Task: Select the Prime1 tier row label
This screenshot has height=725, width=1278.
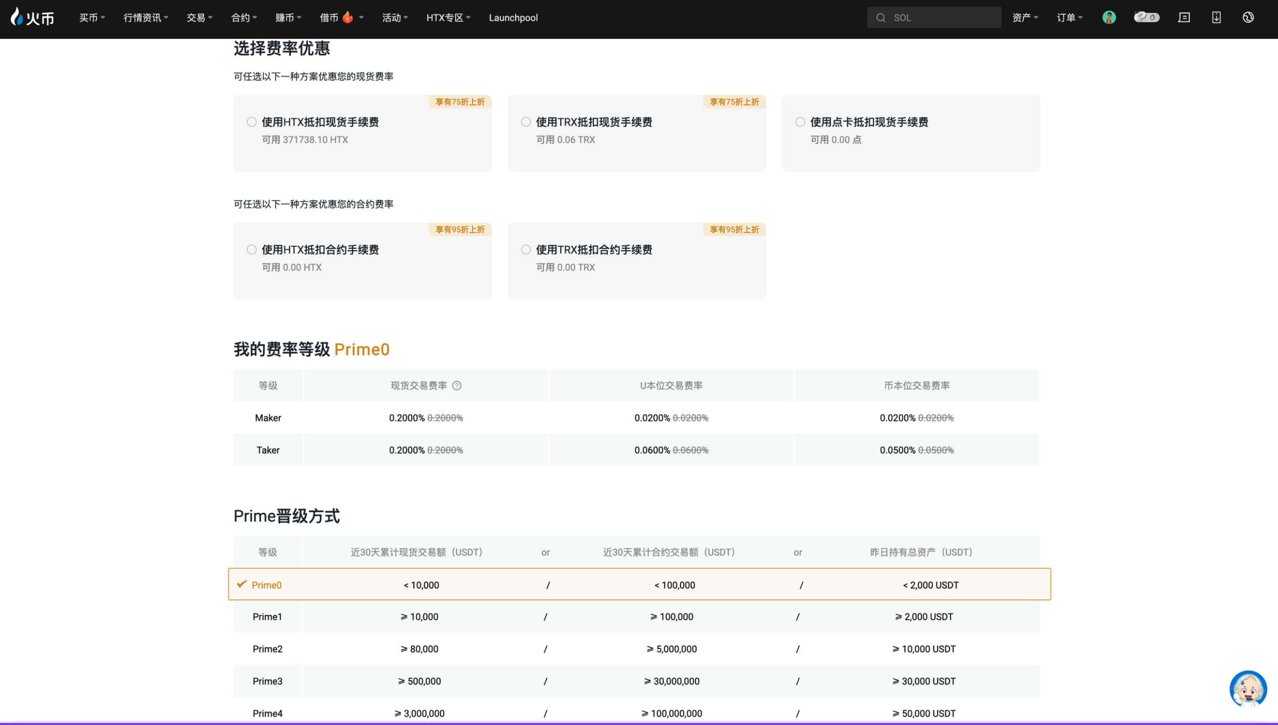Action: (267, 617)
